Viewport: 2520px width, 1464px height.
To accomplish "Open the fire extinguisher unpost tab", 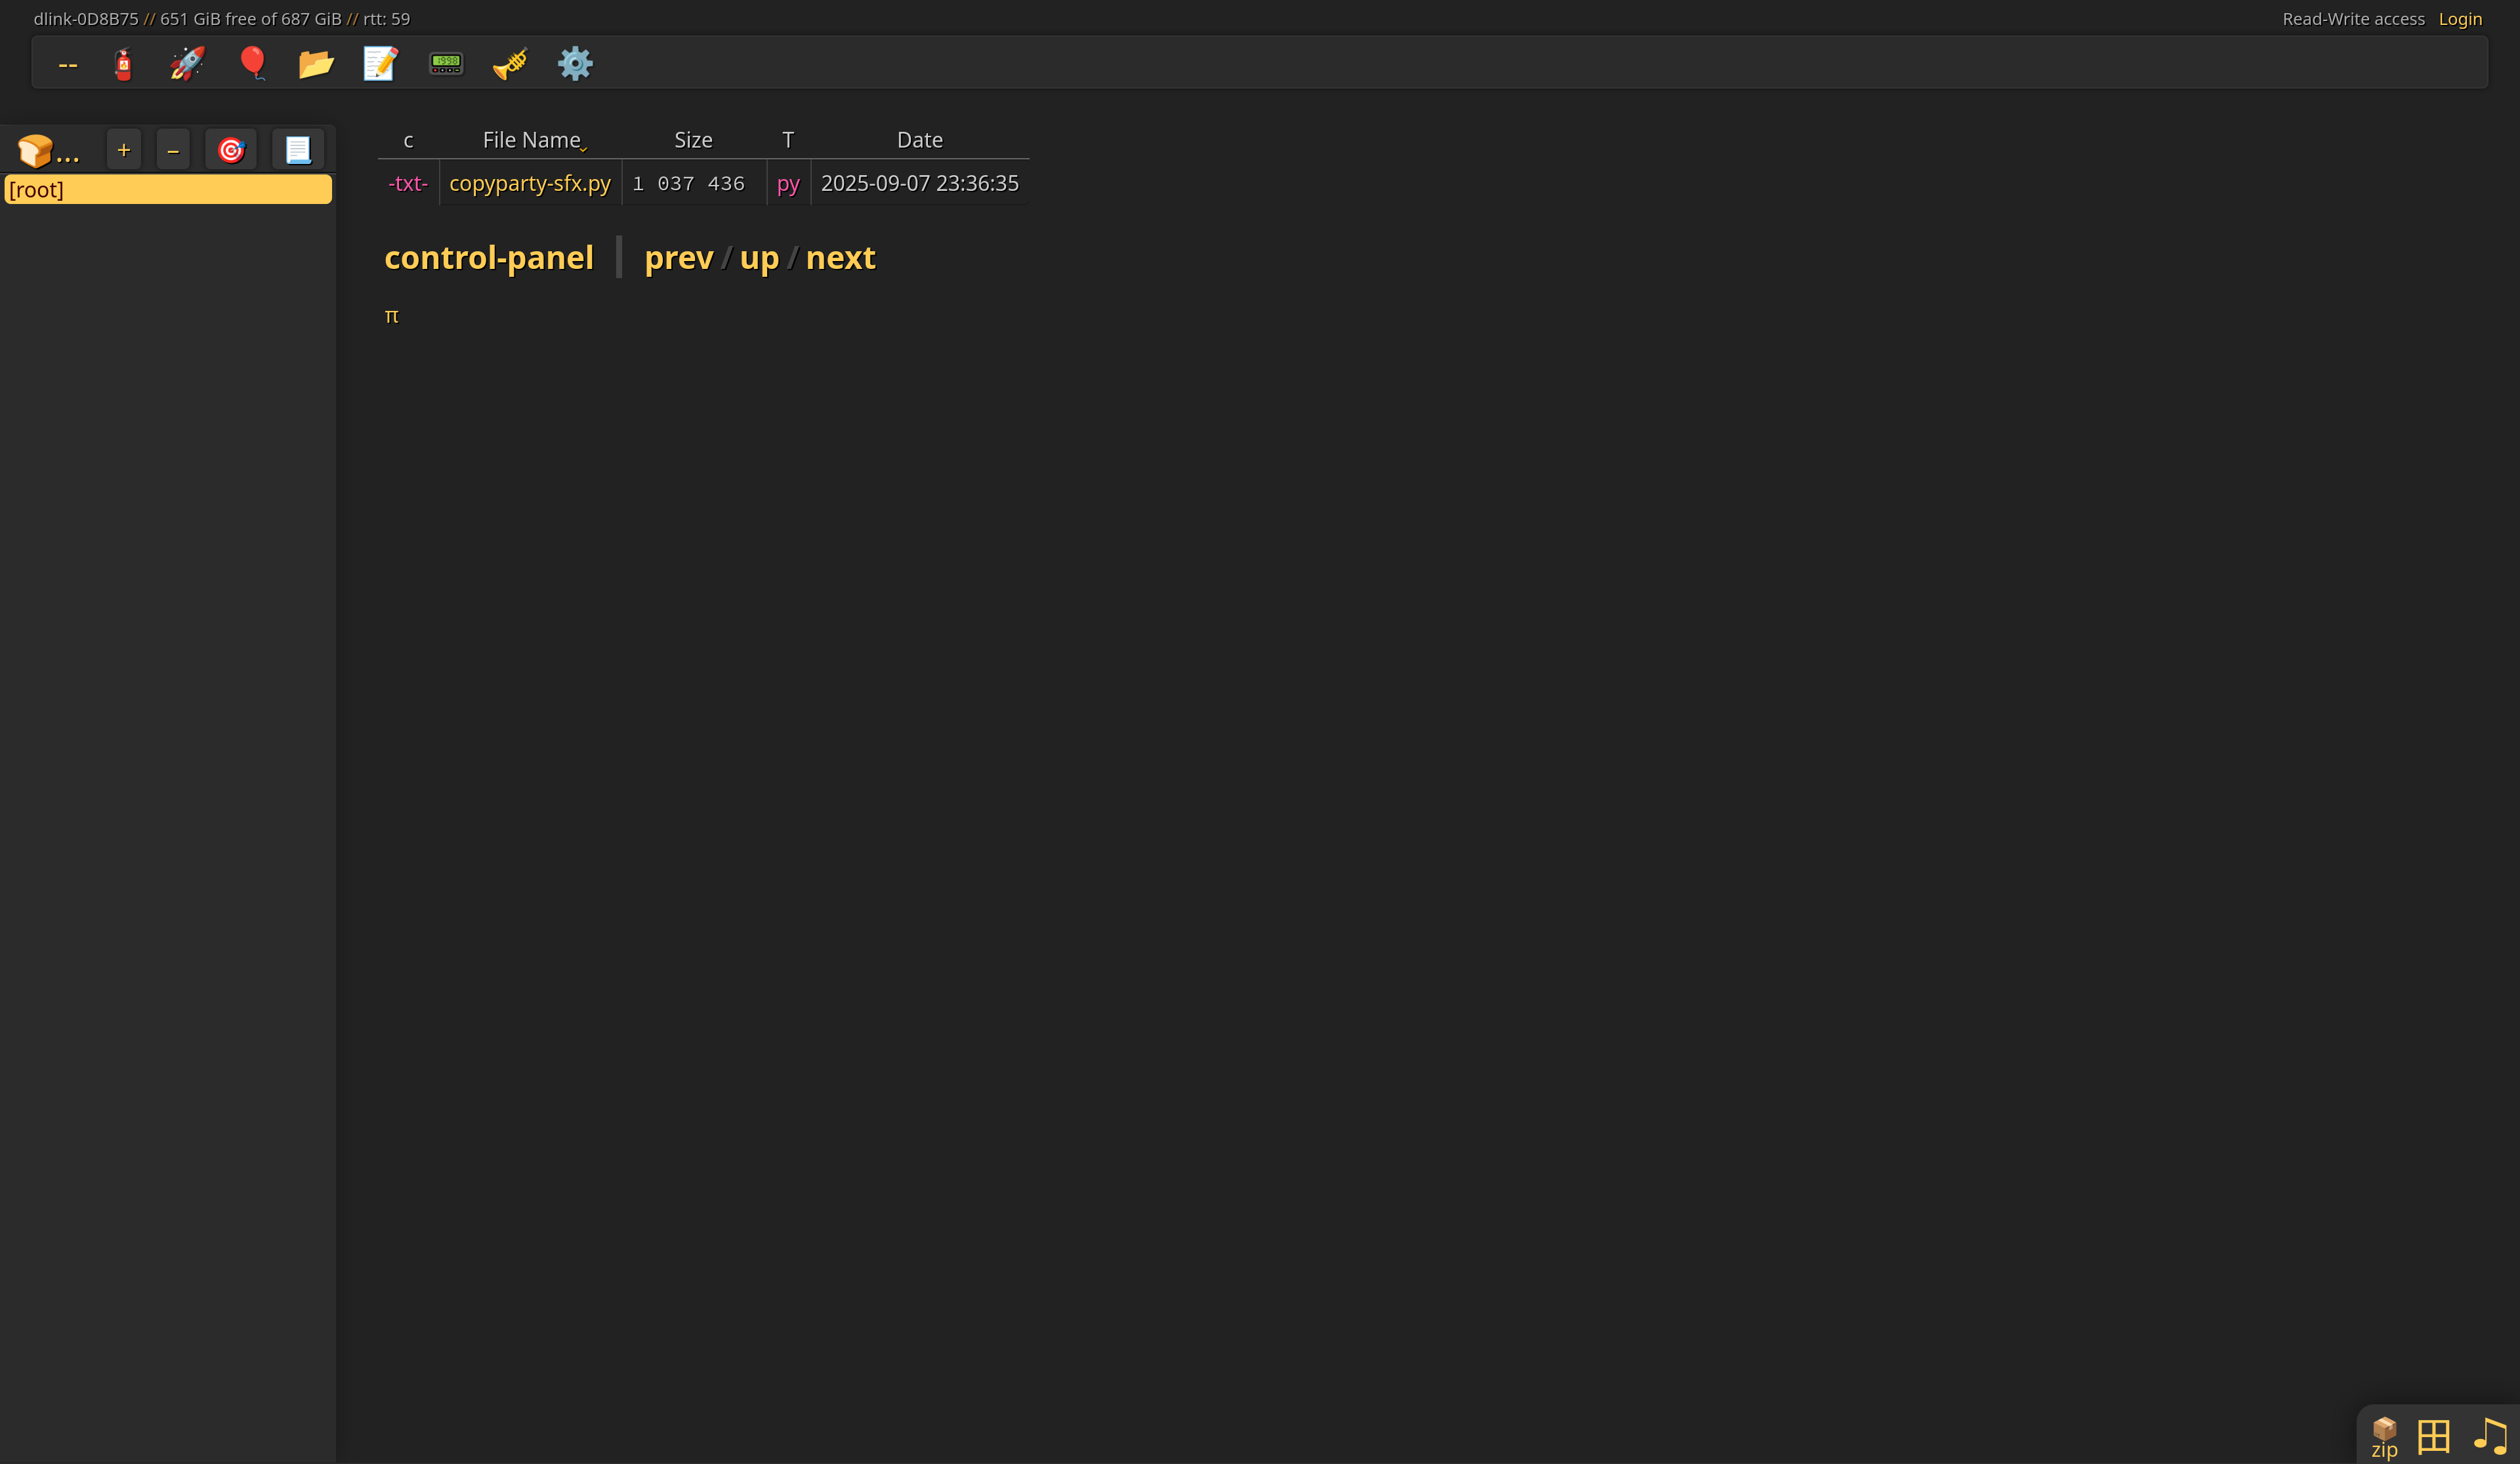I will pos(123,64).
